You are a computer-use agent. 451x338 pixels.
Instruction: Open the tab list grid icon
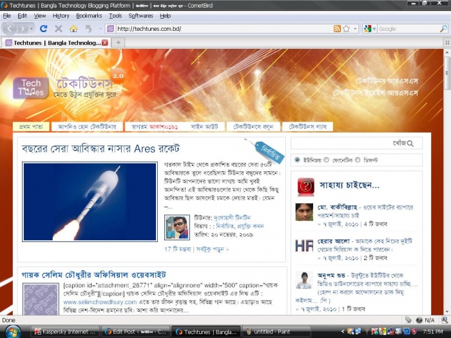pyautogui.click(x=447, y=42)
